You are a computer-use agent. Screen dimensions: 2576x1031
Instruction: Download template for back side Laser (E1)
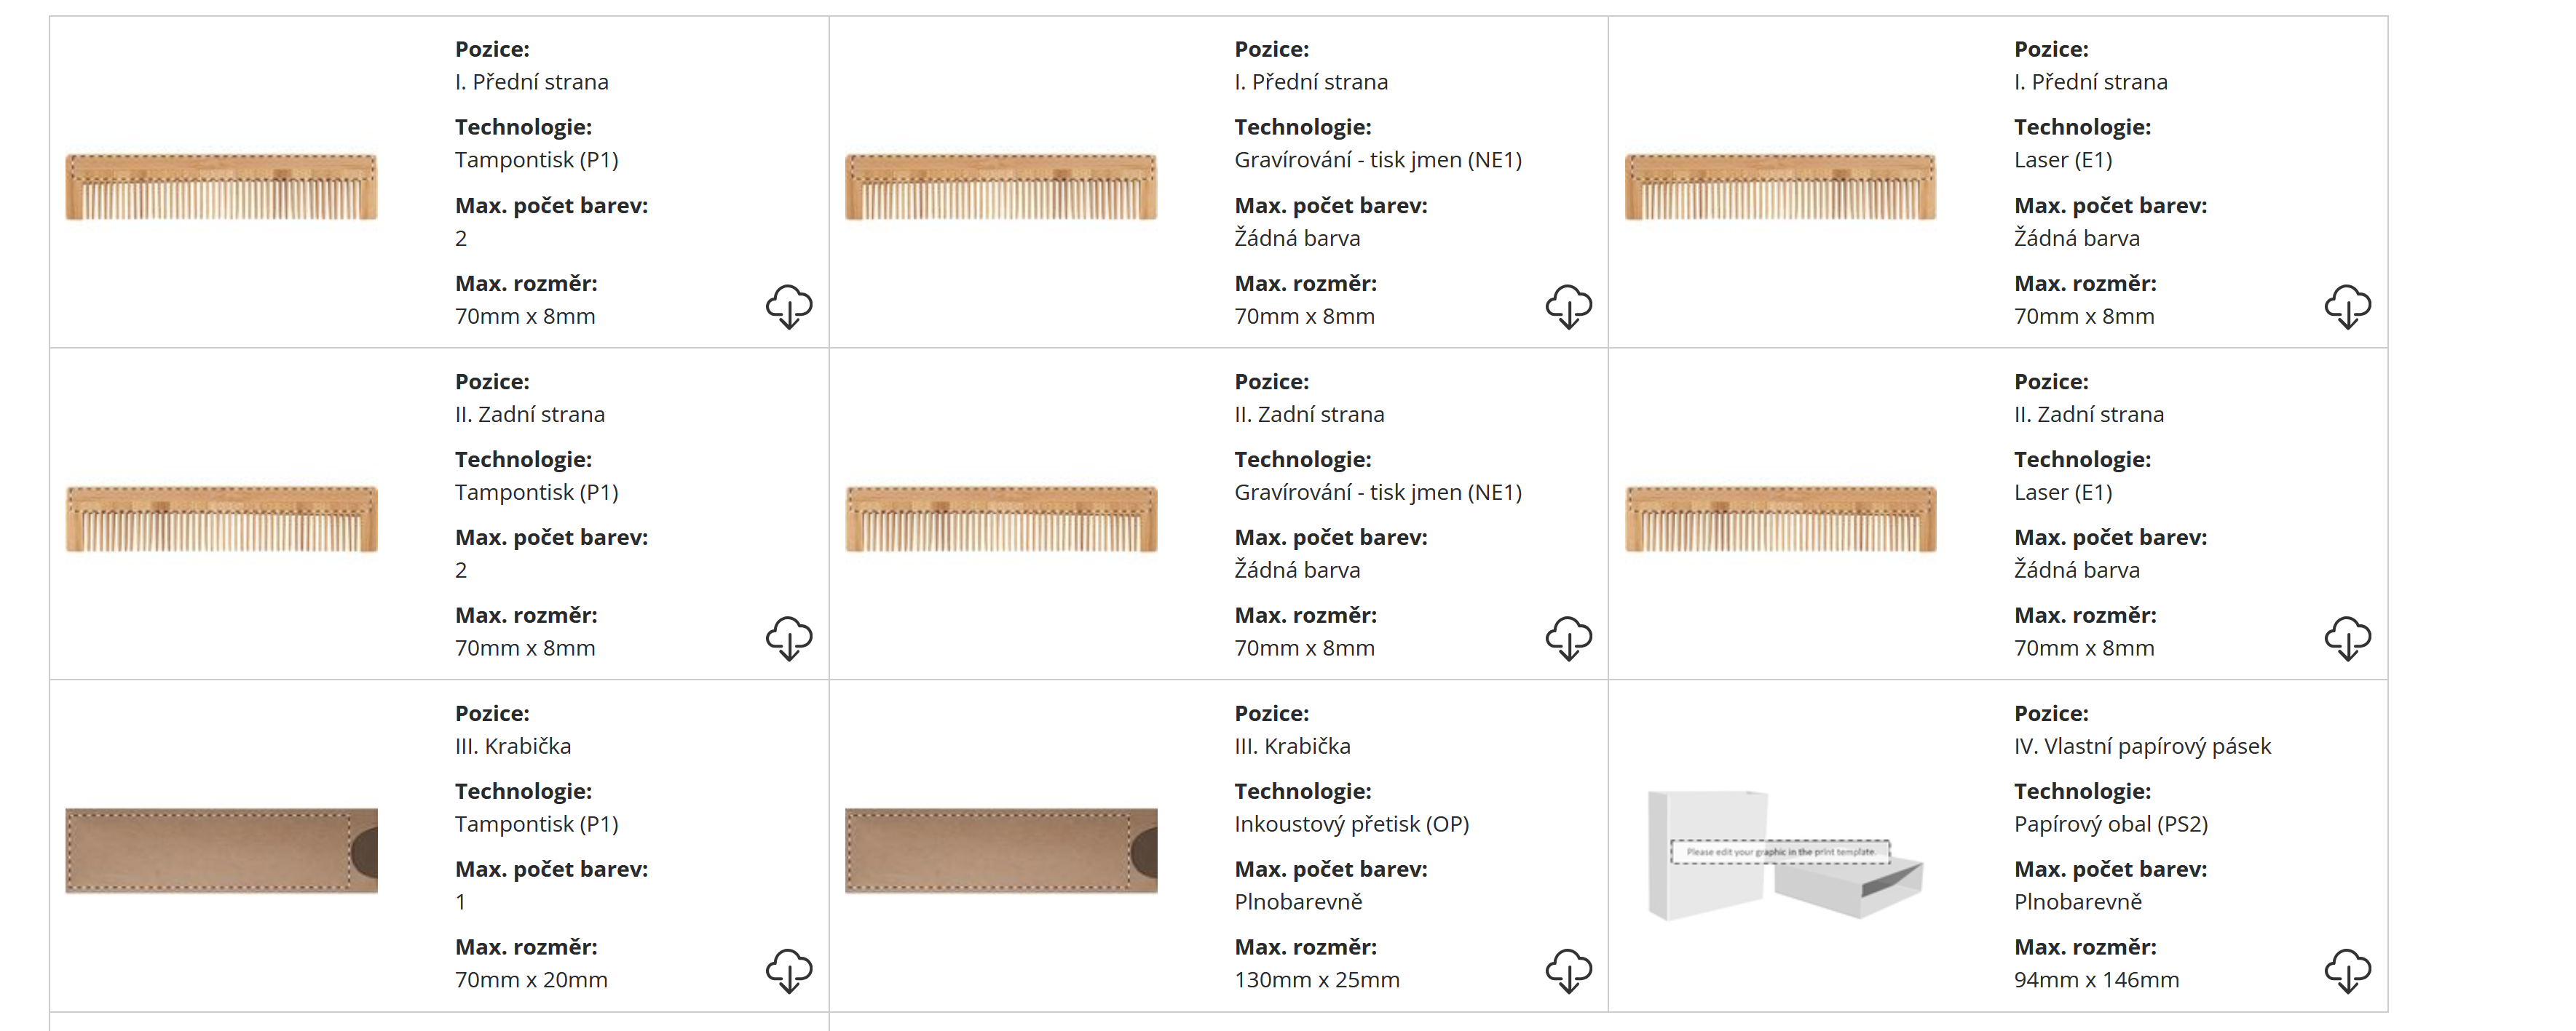(2347, 637)
